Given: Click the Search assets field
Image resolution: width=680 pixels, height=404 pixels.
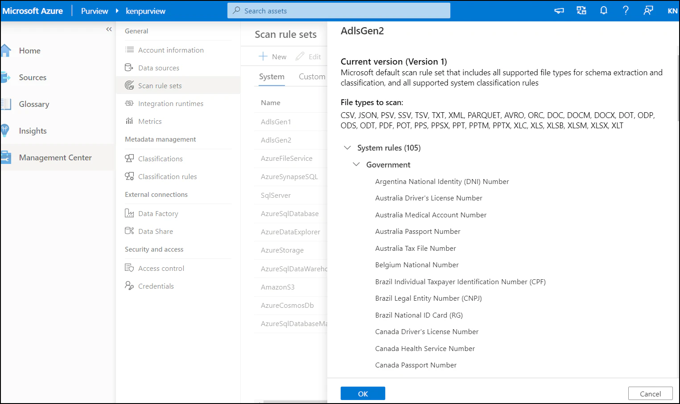Looking at the screenshot, I should click(339, 11).
